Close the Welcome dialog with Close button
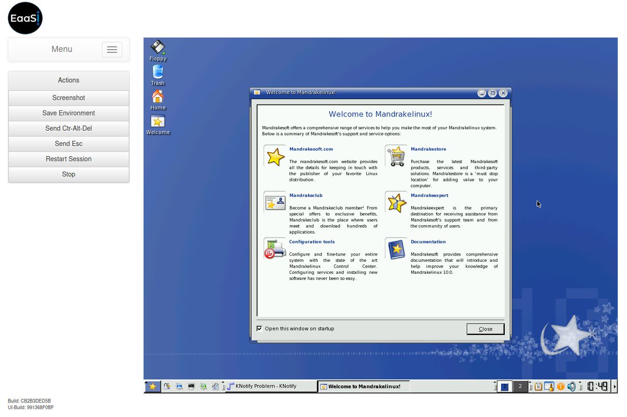This screenshot has width=627, height=417. pyautogui.click(x=485, y=329)
